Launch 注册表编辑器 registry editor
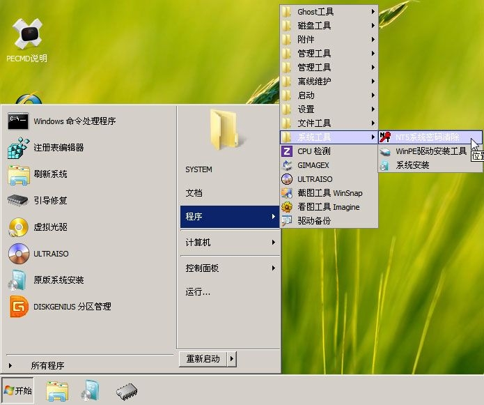Viewport: 484px width, 405px height. point(58,148)
